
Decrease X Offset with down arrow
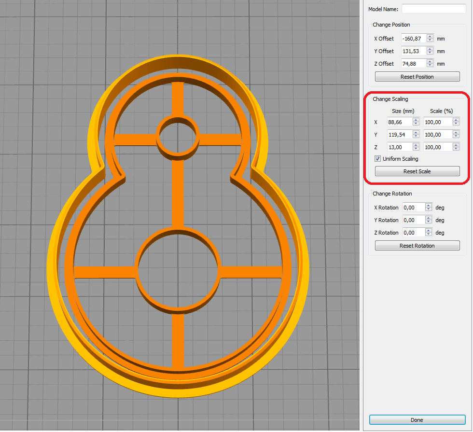click(x=430, y=41)
